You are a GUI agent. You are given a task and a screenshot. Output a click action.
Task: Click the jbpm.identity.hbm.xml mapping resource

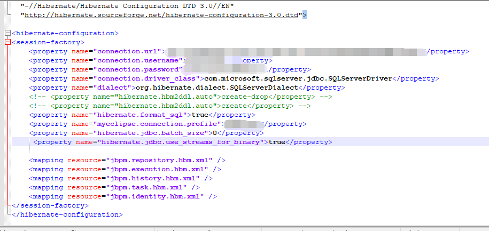[154, 196]
